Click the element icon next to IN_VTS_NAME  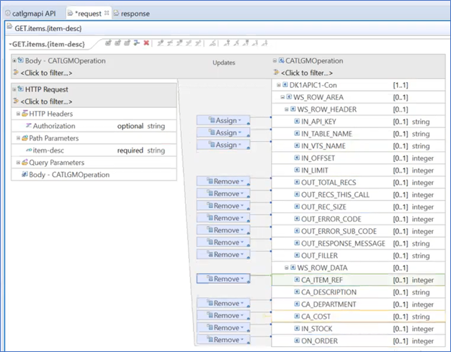(x=297, y=145)
